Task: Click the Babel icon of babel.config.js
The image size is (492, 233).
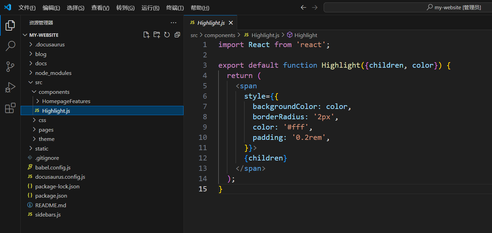Action: coord(30,167)
